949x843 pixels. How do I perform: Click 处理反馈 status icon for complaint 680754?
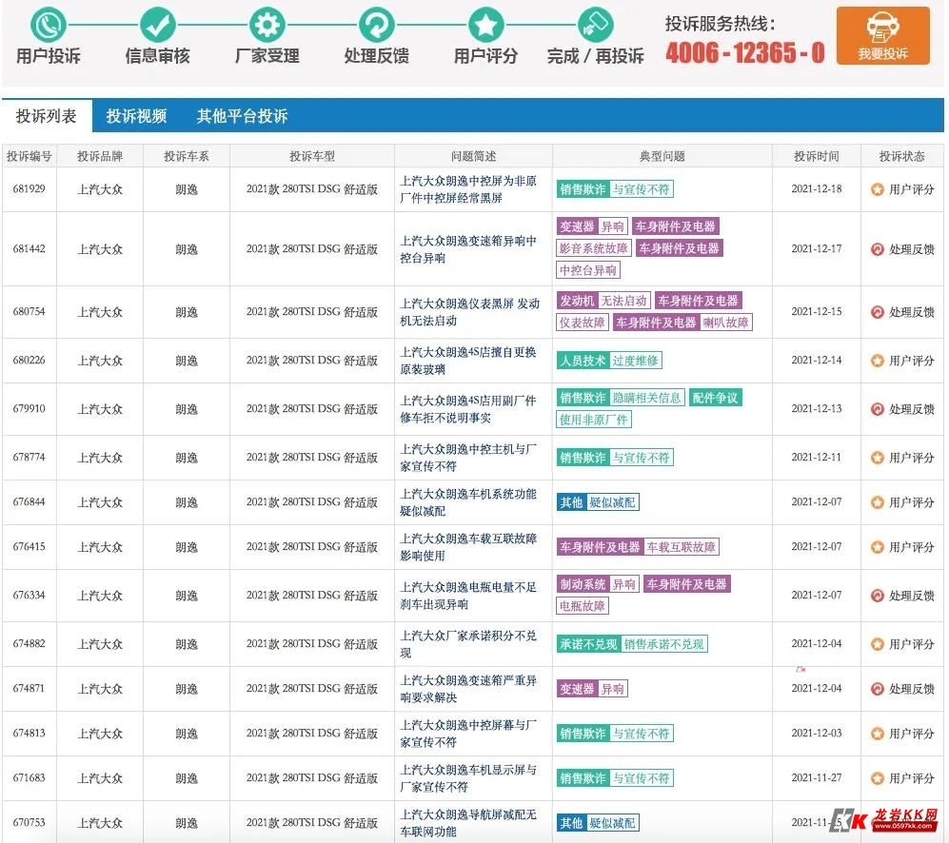877,312
